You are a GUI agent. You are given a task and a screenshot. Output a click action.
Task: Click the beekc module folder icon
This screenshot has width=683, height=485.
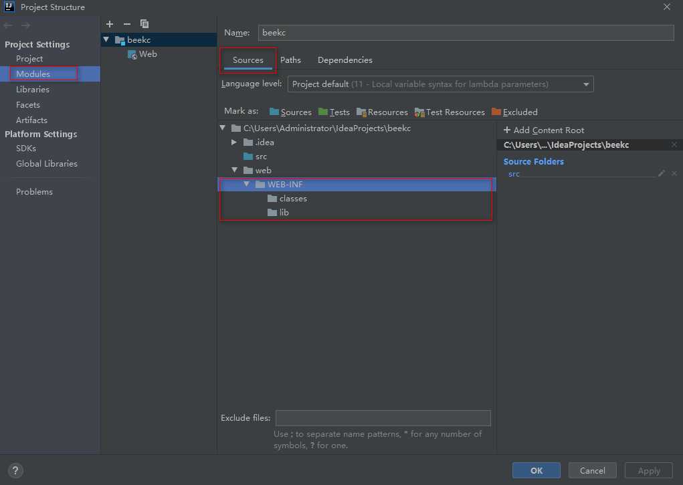[x=120, y=40]
